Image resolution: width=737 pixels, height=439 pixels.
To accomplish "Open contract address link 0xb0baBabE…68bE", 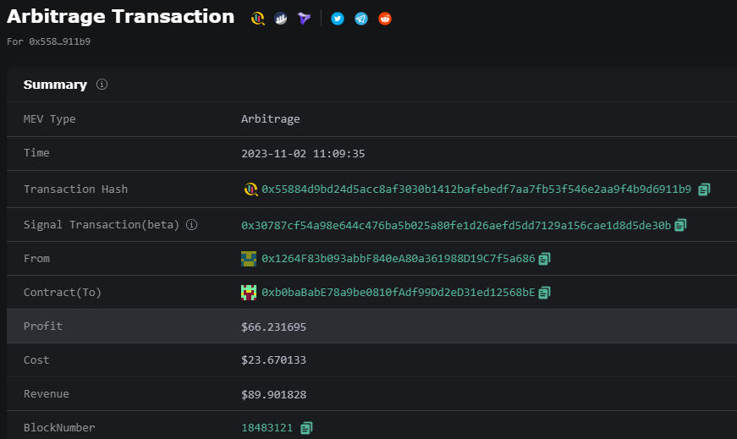I will click(x=399, y=293).
